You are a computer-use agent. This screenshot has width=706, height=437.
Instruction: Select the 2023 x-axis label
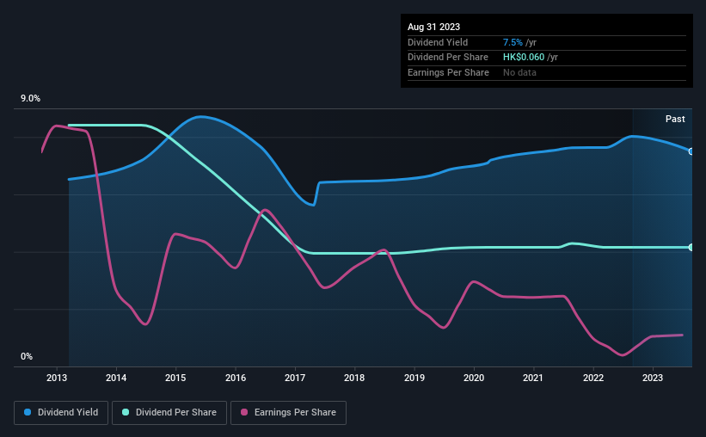(653, 378)
